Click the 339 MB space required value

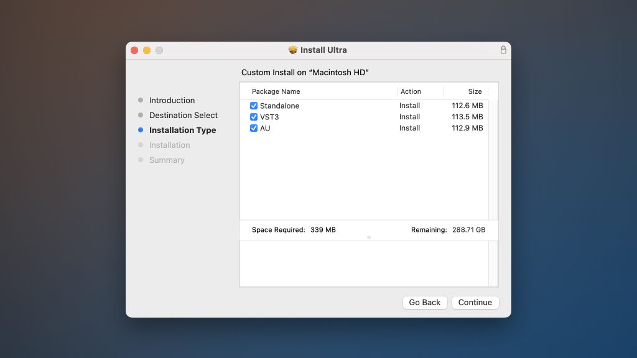323,230
